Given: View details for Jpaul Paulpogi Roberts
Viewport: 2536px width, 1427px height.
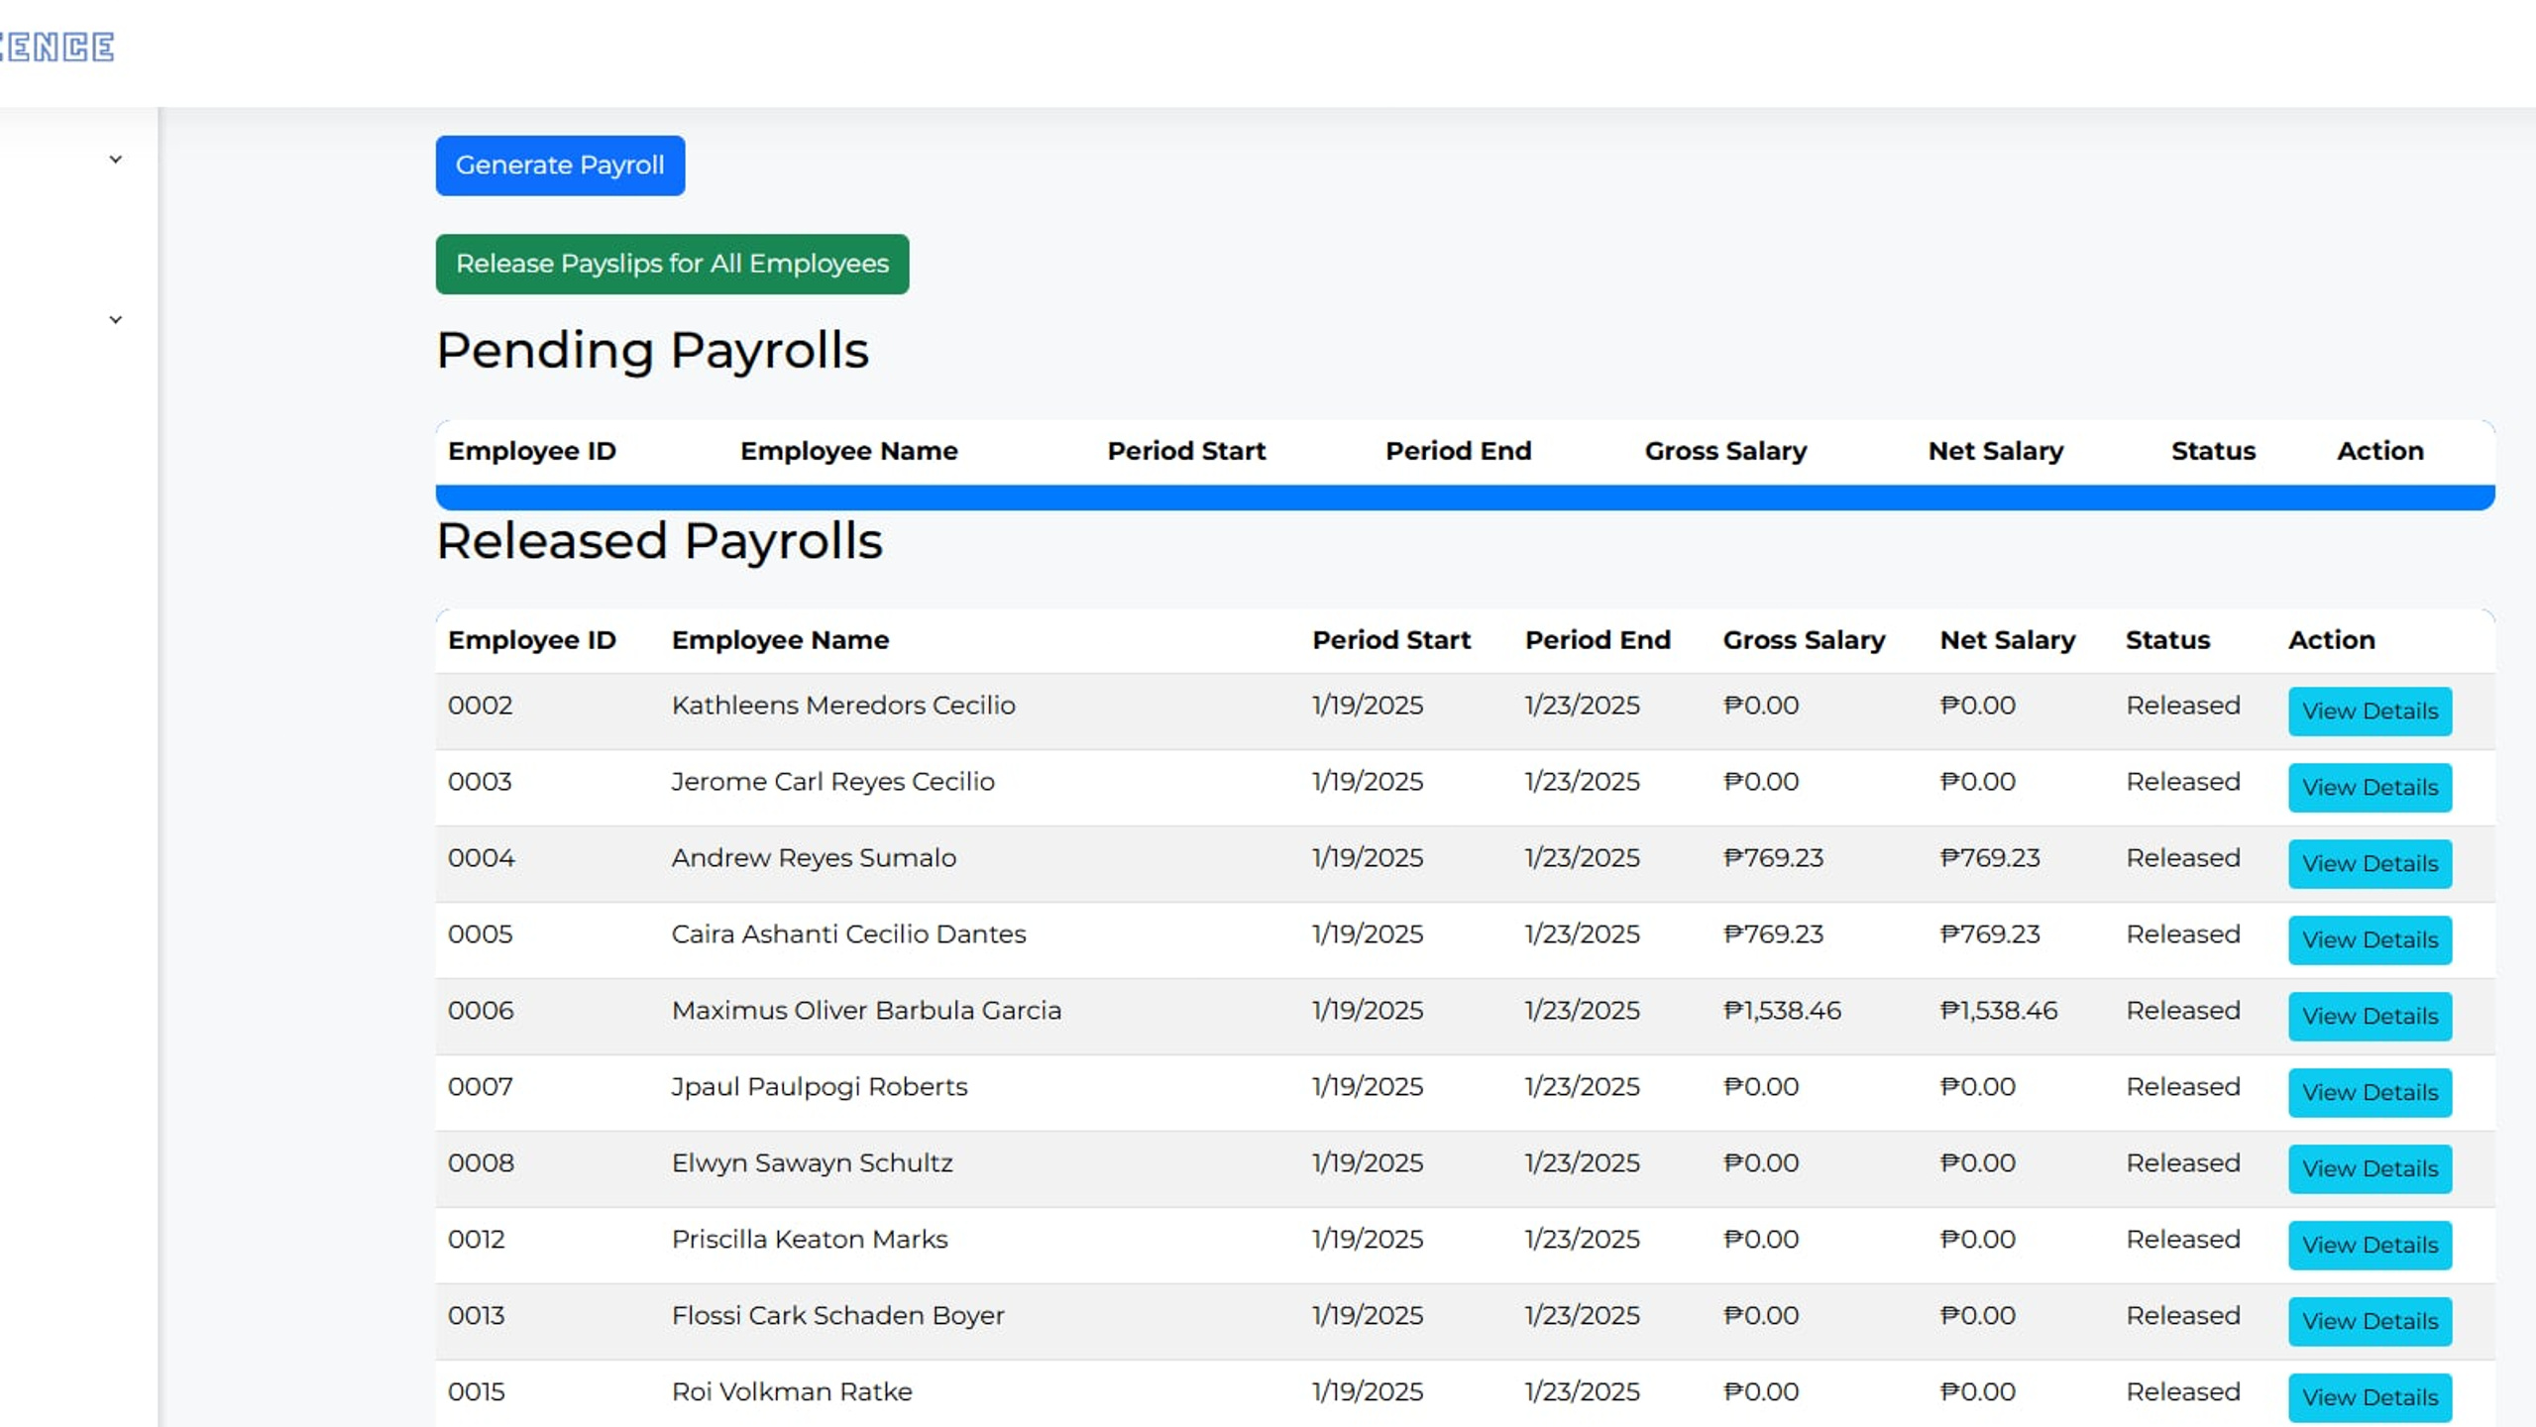Looking at the screenshot, I should click(2370, 1093).
